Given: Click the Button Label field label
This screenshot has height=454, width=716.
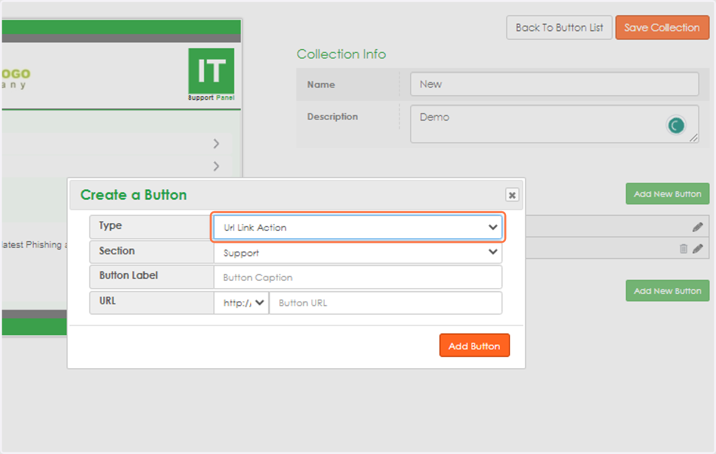Looking at the screenshot, I should [x=128, y=276].
